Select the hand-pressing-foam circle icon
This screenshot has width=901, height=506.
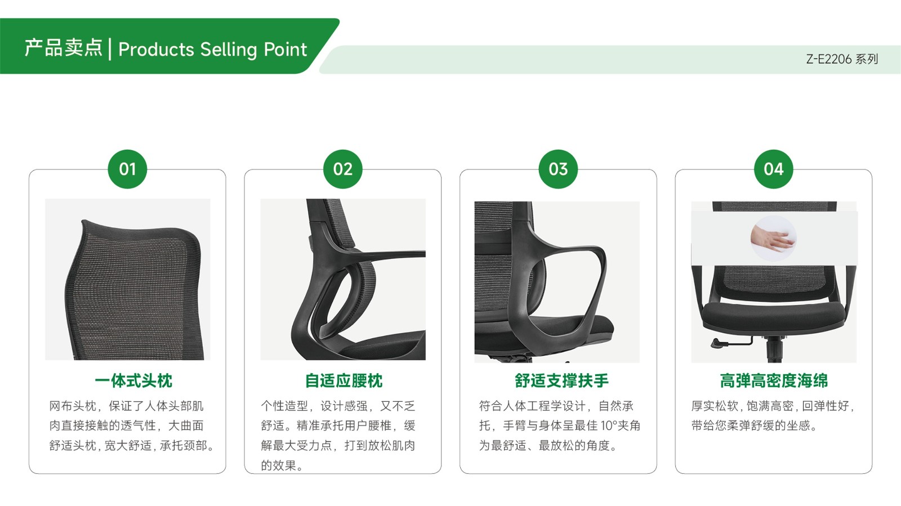pos(773,238)
